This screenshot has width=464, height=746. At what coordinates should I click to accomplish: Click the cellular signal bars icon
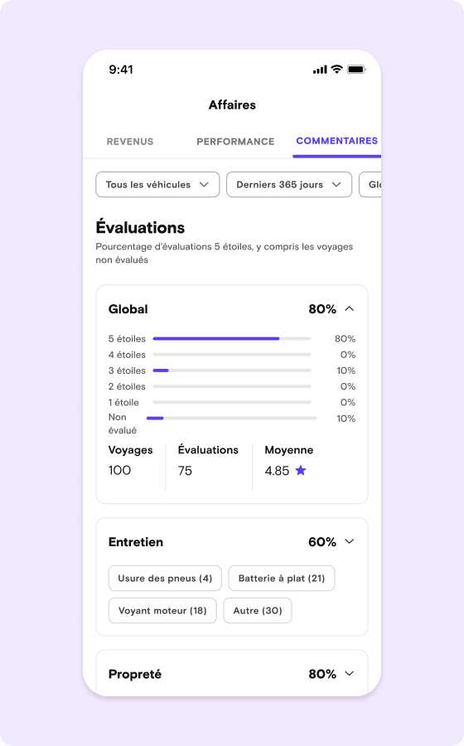(320, 70)
